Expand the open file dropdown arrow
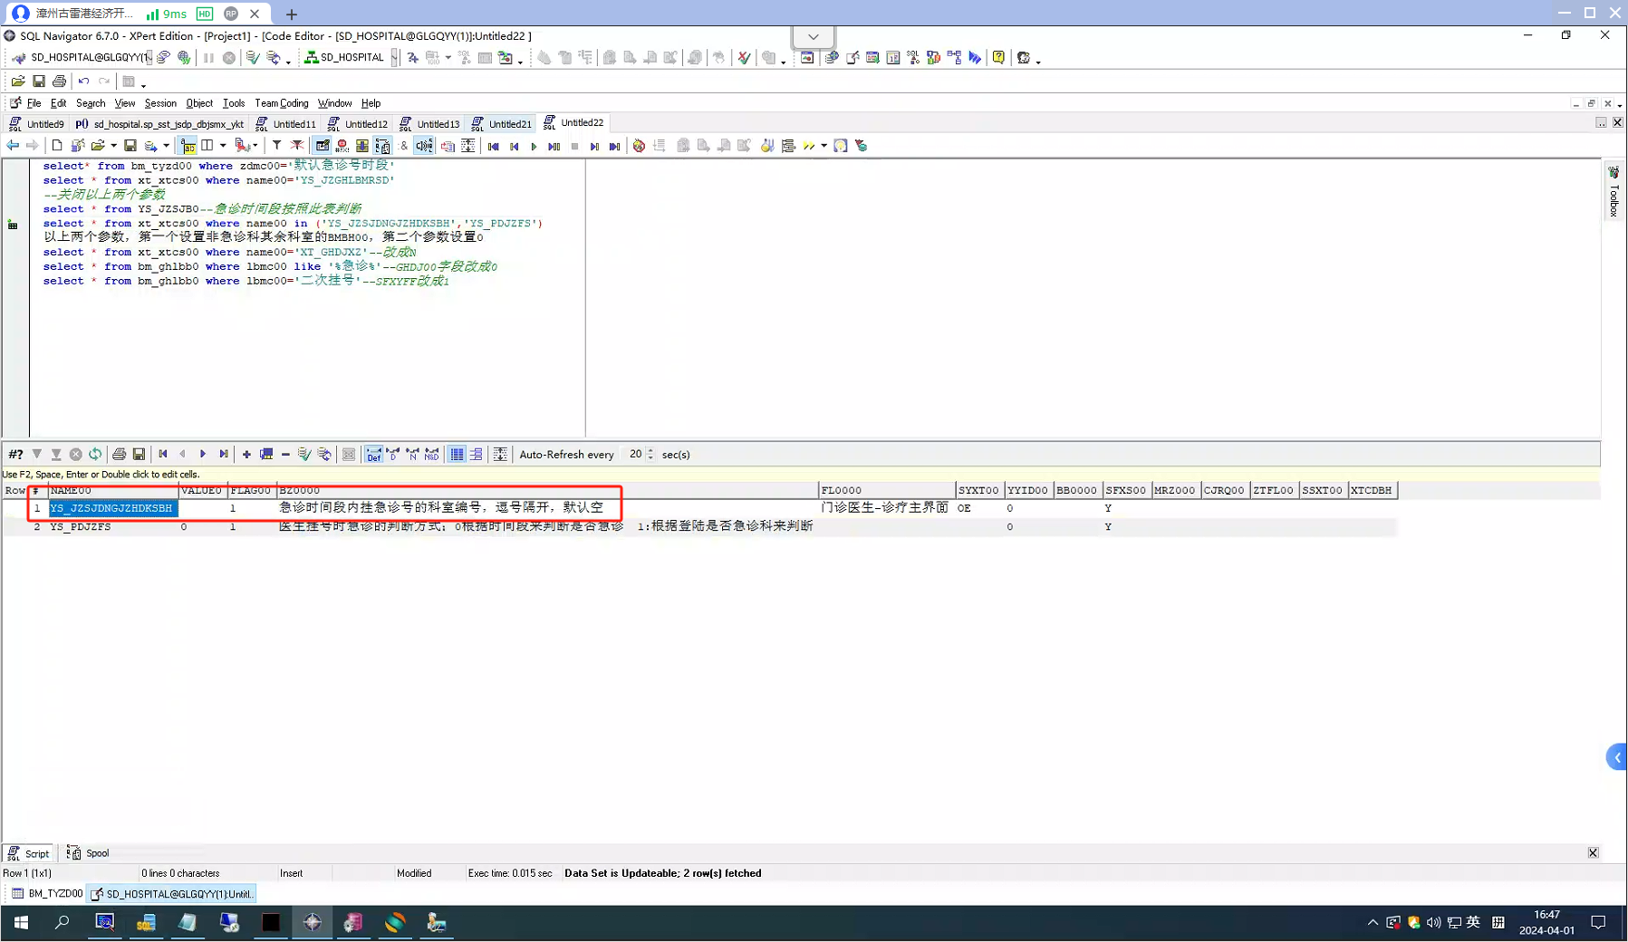This screenshot has height=942, width=1628. 113,146
